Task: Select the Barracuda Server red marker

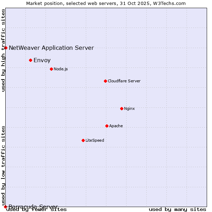Action: 5,206
